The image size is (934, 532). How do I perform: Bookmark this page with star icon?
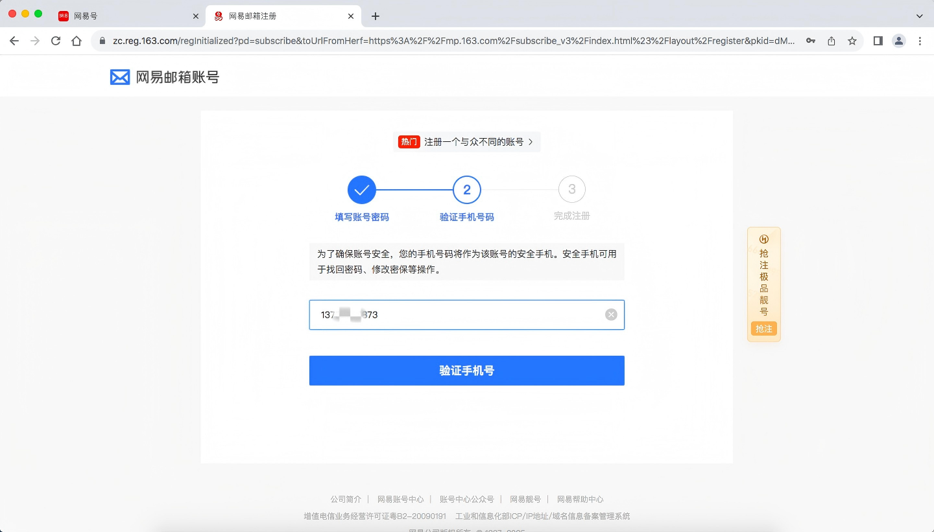852,41
